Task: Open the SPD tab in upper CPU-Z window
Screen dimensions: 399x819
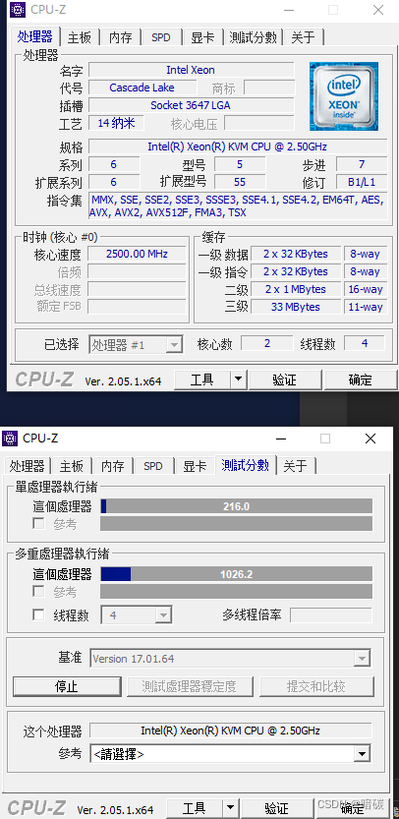Action: [161, 37]
